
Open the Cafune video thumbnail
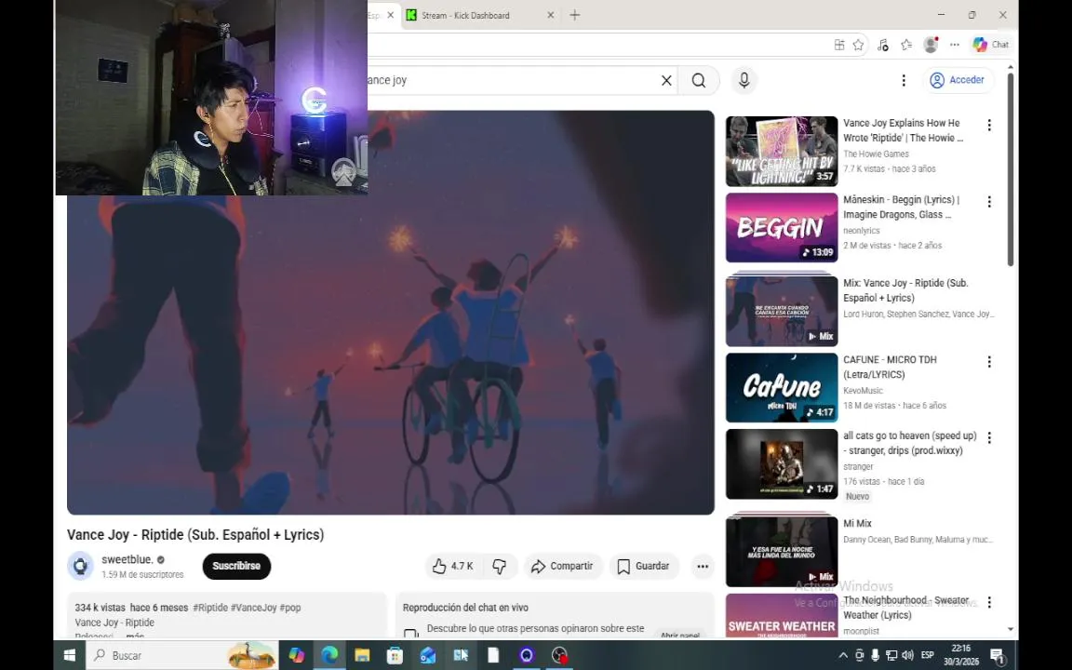782,388
